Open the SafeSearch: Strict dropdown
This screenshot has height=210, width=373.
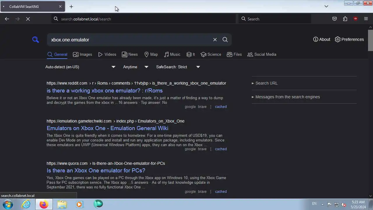(178, 67)
